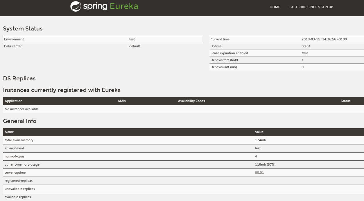
Task: Click the Spring leaf logo icon
Action: 76,6
